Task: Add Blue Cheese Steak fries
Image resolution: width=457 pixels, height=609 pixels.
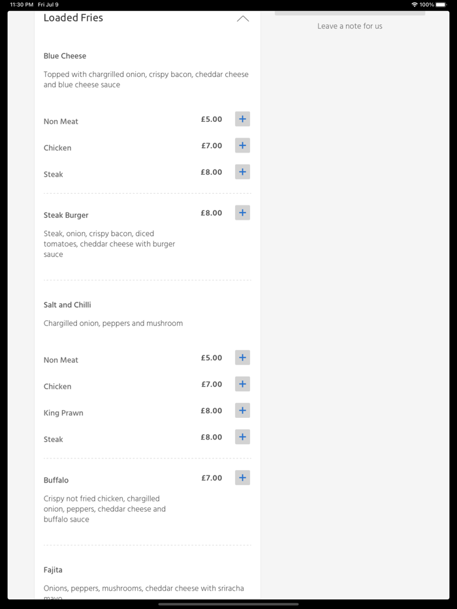Action: [x=242, y=172]
